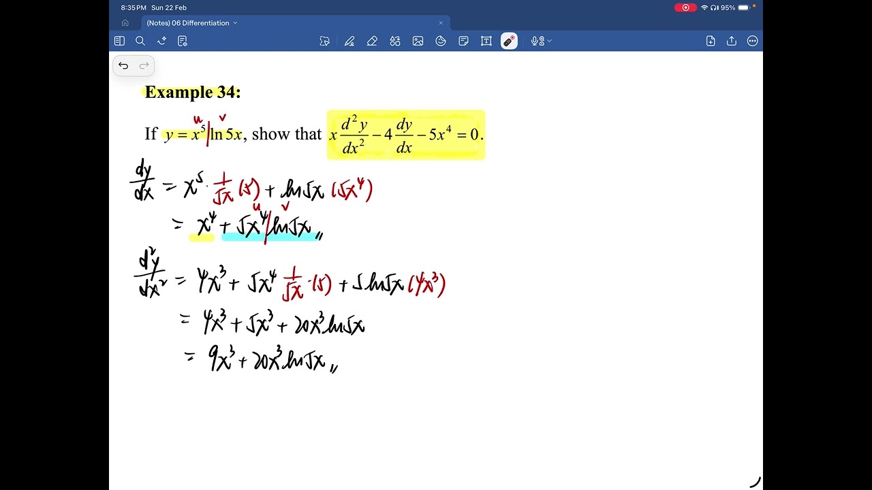This screenshot has height=490, width=872.
Task: Open the more options ellipsis menu
Action: (753, 41)
